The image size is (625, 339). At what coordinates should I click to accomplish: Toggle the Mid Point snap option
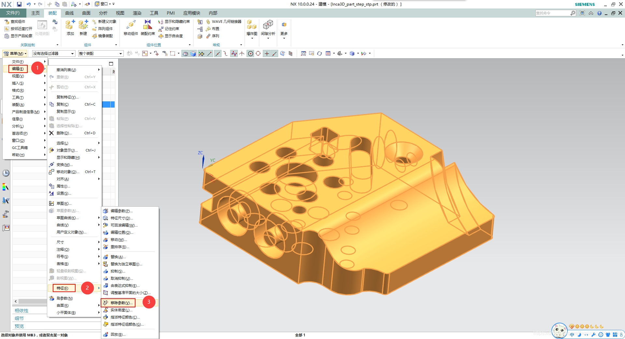point(218,53)
